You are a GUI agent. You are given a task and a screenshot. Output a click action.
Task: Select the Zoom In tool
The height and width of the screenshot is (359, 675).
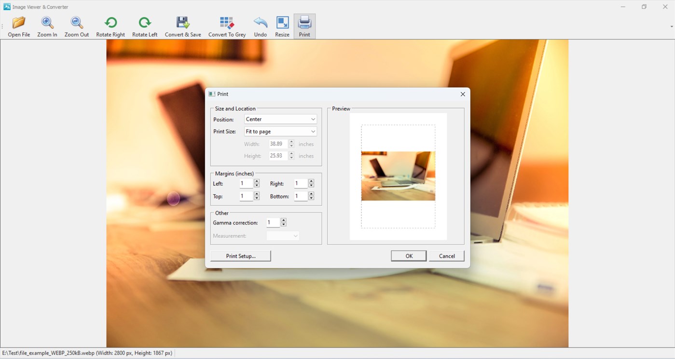(x=47, y=26)
